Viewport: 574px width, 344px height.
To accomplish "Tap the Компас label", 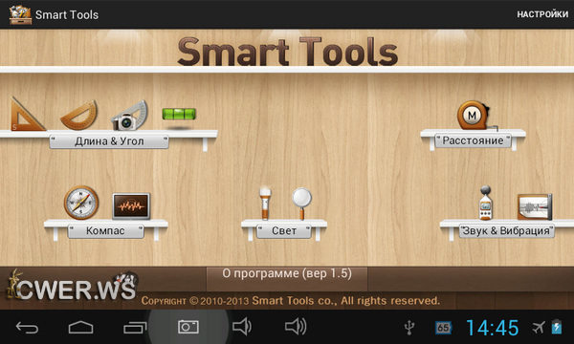I will click(105, 231).
